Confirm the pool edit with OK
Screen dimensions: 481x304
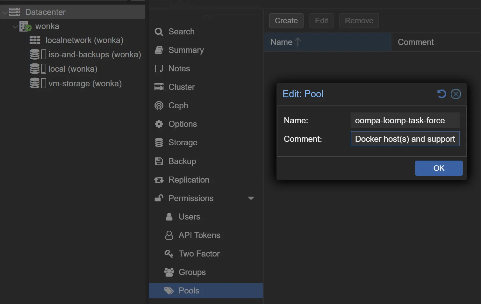click(439, 168)
